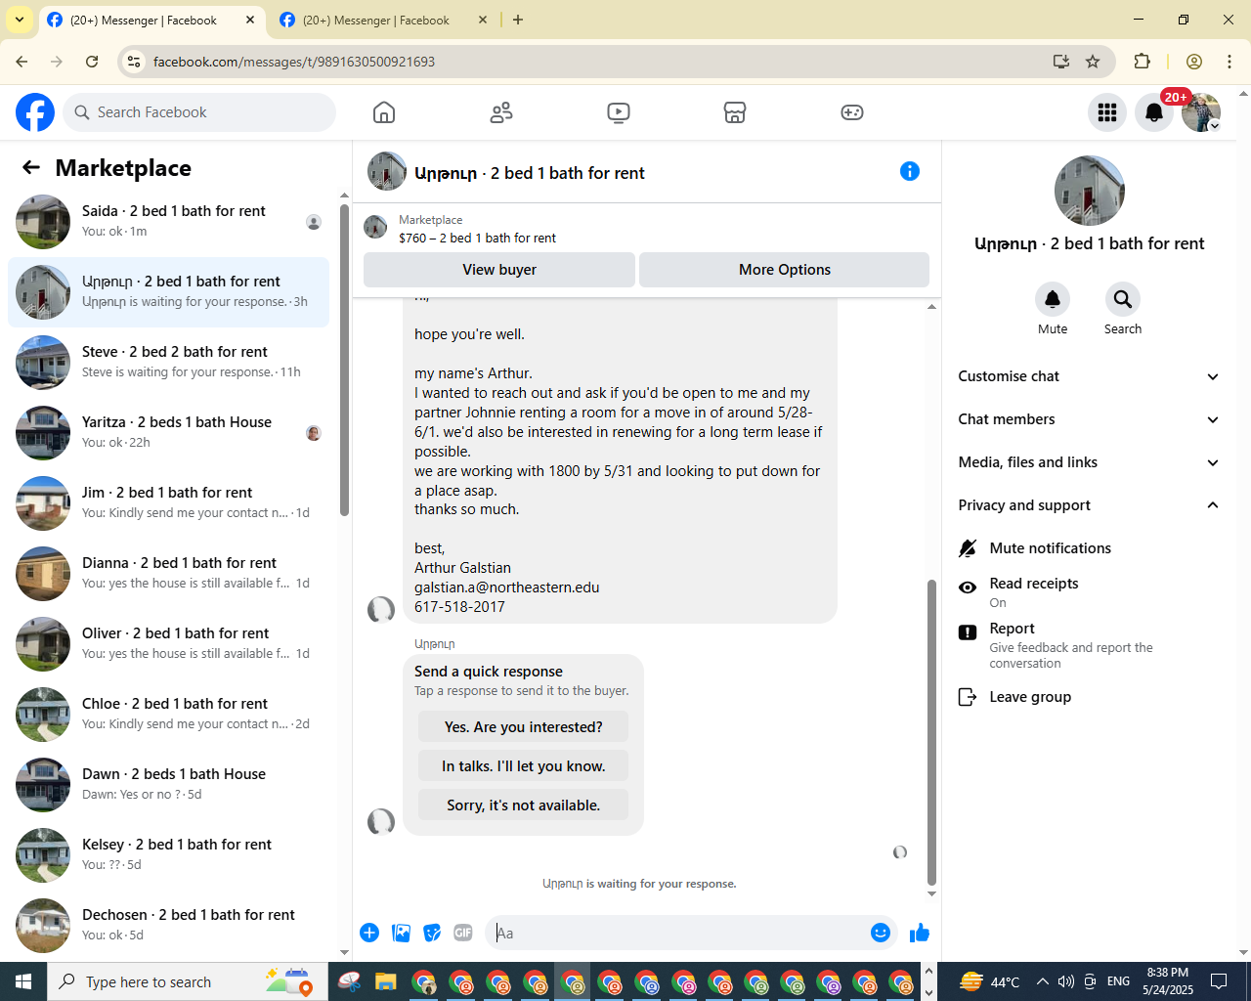This screenshot has height=1001, width=1251.
Task: Open the Marketplace storefront icon
Action: point(735,112)
